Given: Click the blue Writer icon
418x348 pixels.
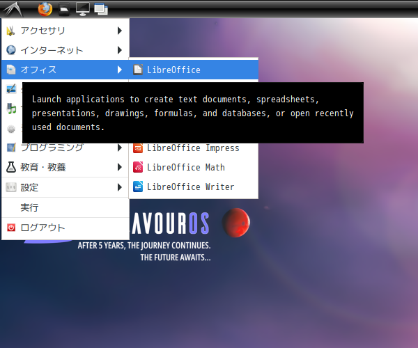Looking at the screenshot, I should [138, 187].
